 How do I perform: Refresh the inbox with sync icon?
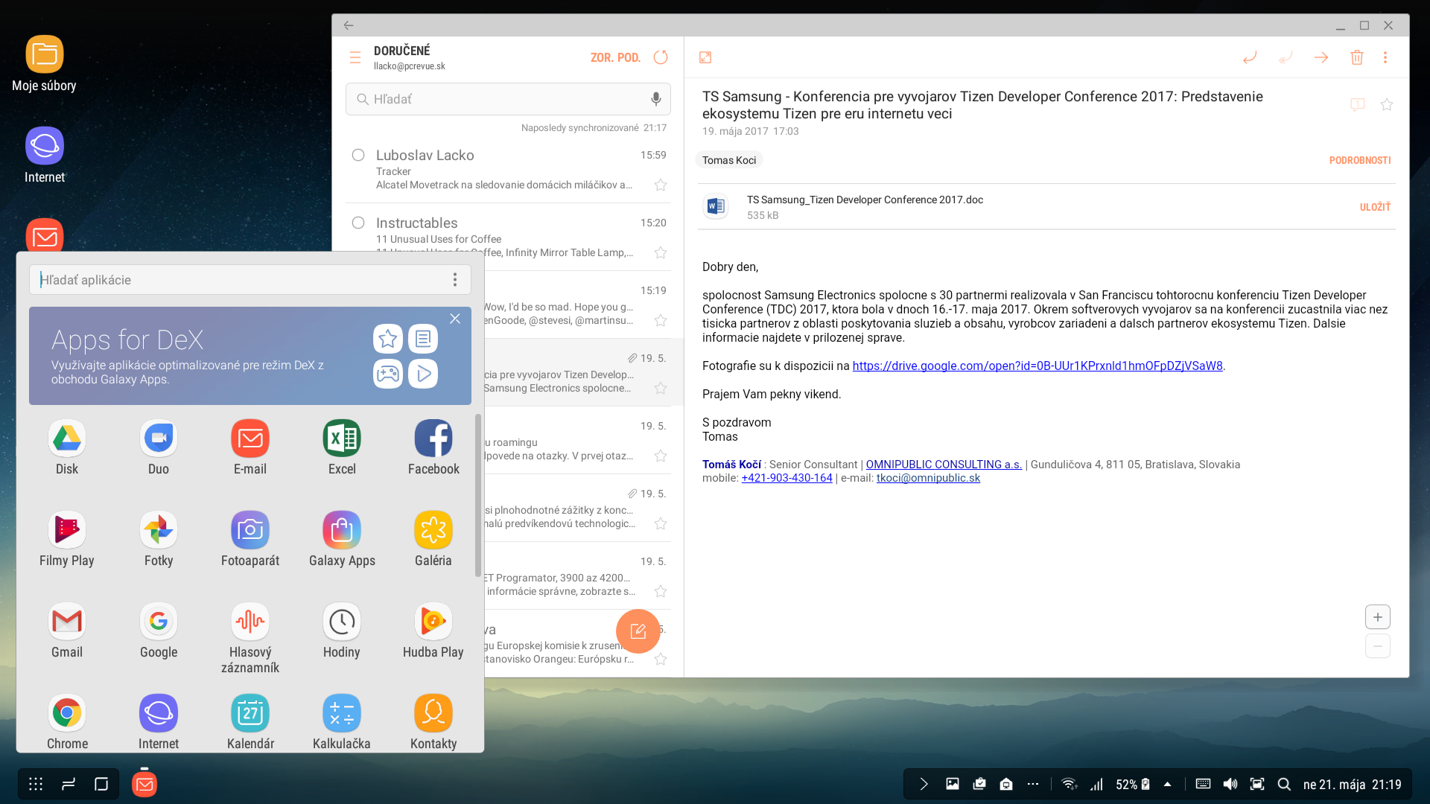pos(661,57)
